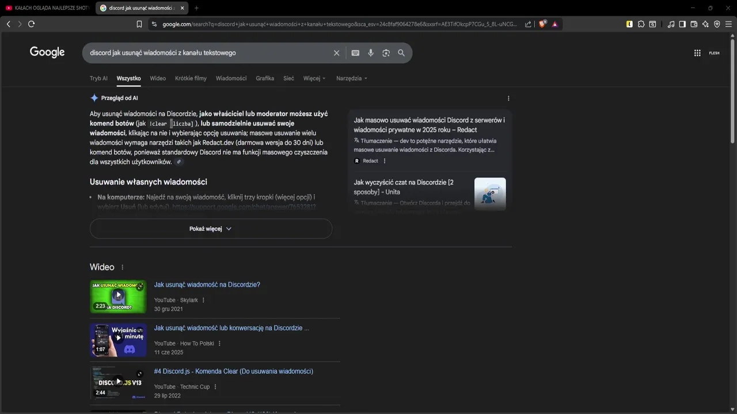This screenshot has width=737, height=414.
Task: Open options dots next to Technic Cup
Action: click(215, 387)
